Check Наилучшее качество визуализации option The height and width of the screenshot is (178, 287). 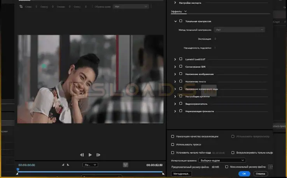[172, 136]
